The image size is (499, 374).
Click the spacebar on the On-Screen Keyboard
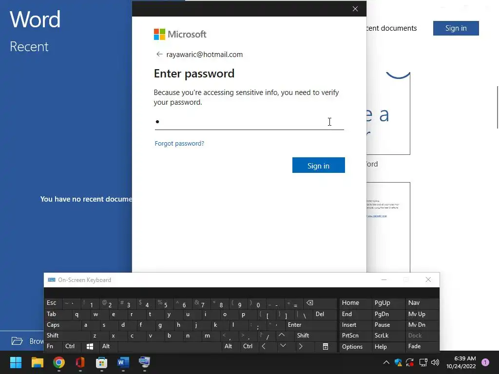[x=169, y=346]
